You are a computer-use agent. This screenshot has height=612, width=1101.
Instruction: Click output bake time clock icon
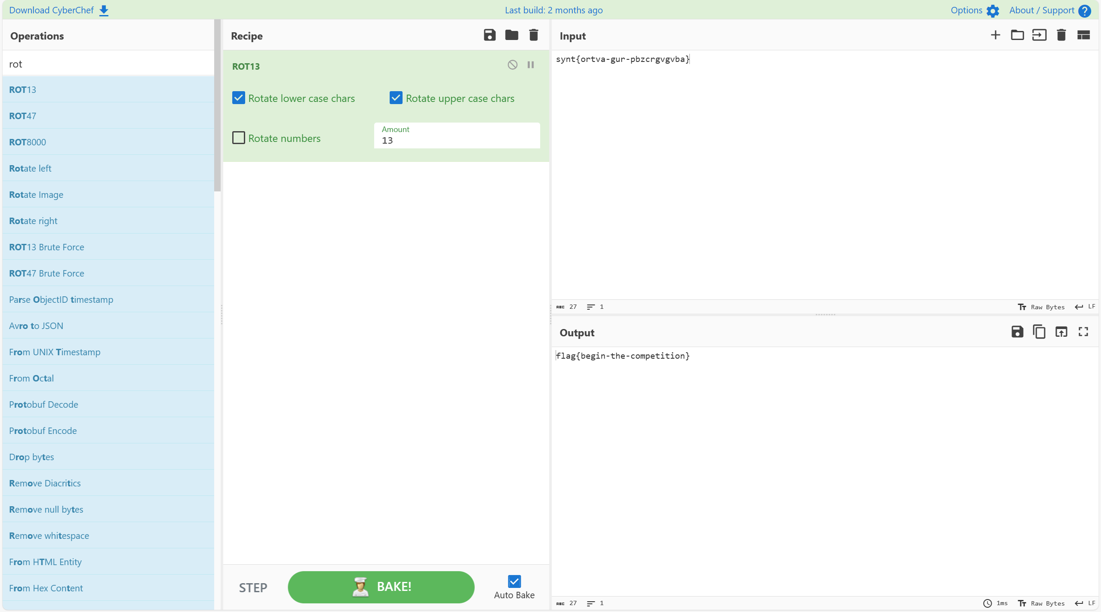coord(987,603)
